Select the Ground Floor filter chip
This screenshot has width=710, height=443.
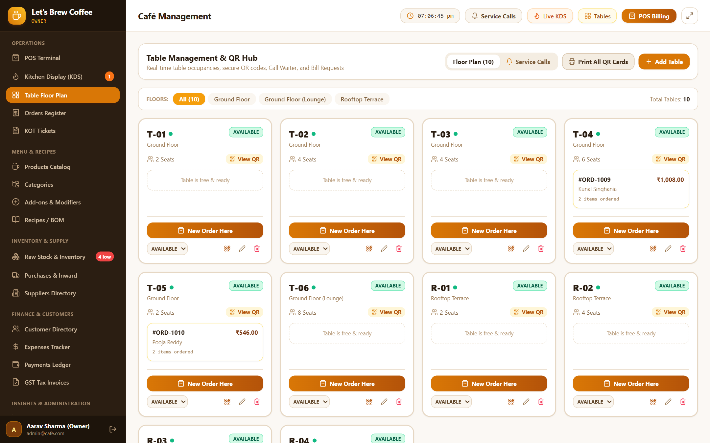[232, 99]
